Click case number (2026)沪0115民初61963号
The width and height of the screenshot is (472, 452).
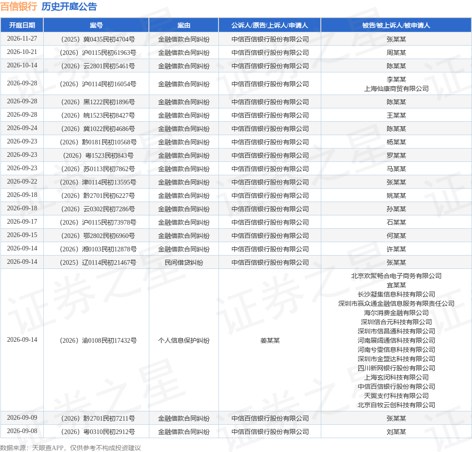point(98,53)
